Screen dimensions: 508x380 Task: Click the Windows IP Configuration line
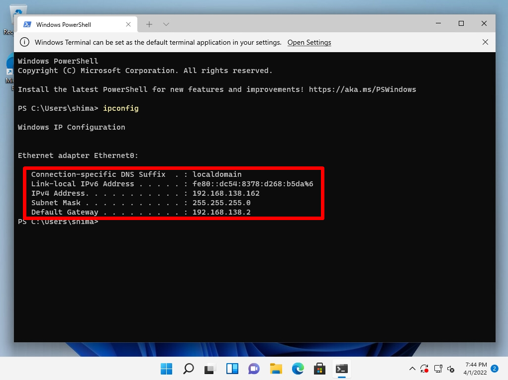pos(71,127)
